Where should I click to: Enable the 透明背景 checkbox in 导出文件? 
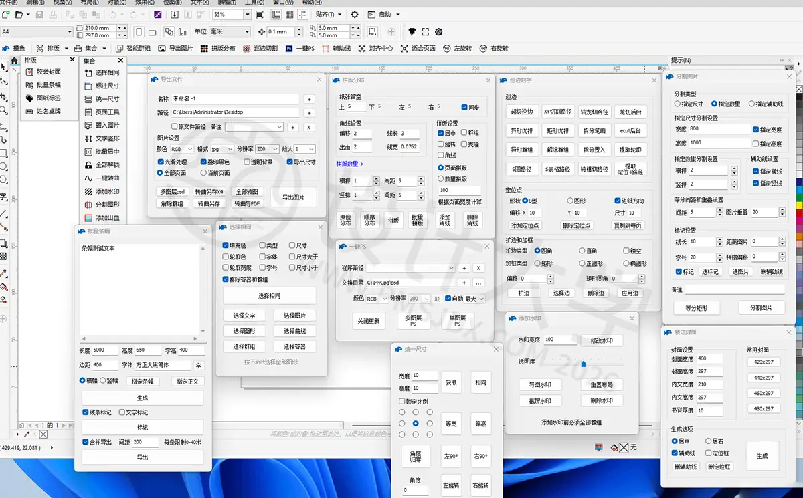click(247, 162)
